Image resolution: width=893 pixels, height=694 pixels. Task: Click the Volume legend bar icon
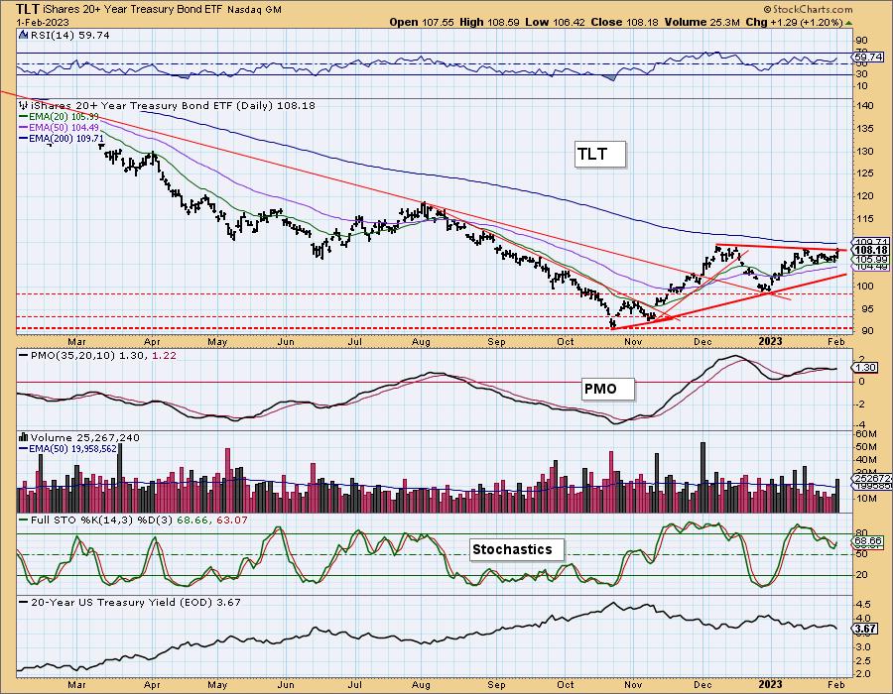[23, 437]
